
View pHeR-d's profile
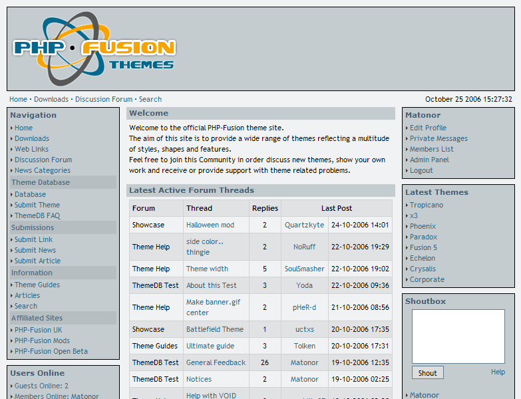(304, 307)
